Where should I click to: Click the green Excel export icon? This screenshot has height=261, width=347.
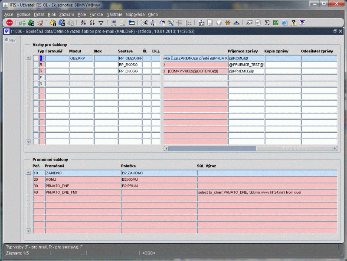(x=275, y=23)
